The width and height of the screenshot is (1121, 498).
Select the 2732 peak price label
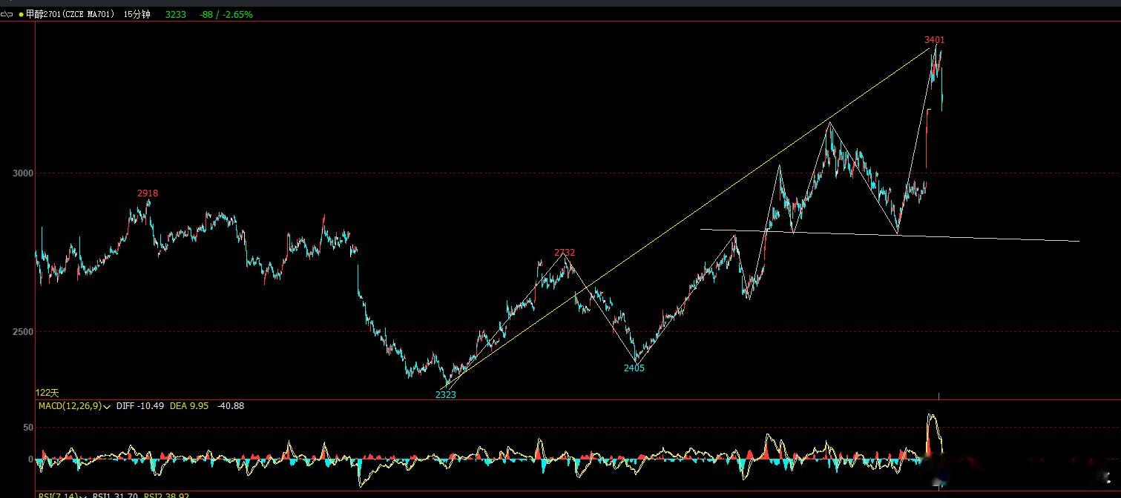[x=565, y=253]
